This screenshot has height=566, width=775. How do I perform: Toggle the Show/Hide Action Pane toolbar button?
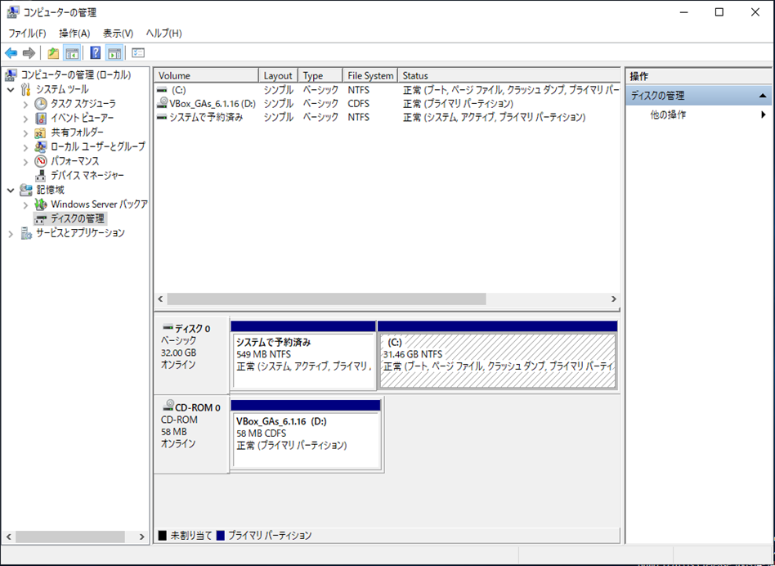click(114, 53)
